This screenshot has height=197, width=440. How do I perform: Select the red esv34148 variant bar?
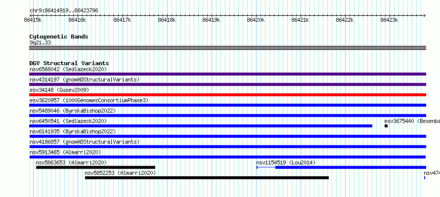(227, 95)
